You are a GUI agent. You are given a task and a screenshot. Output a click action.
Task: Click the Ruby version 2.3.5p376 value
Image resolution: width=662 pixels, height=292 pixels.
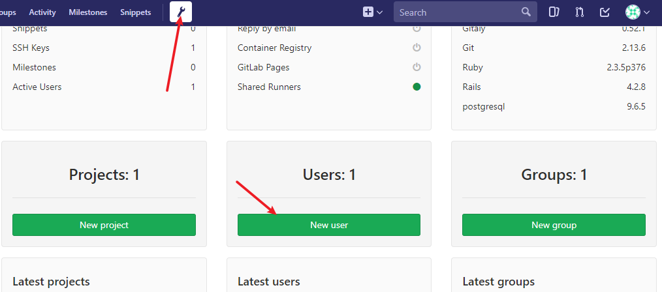pos(626,67)
